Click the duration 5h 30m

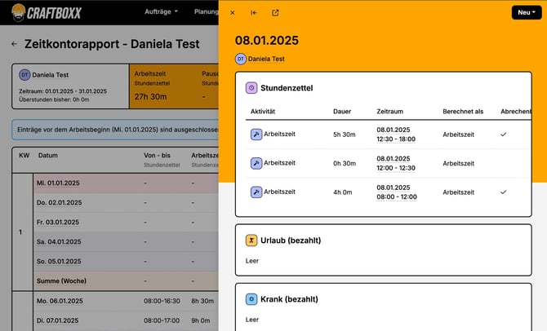click(344, 135)
